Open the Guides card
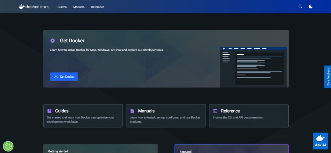Image resolution: width=331 pixels, height=153 pixels. [x=83, y=116]
